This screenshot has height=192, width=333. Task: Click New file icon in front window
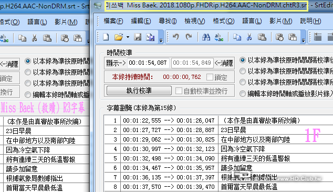click(x=106, y=37)
